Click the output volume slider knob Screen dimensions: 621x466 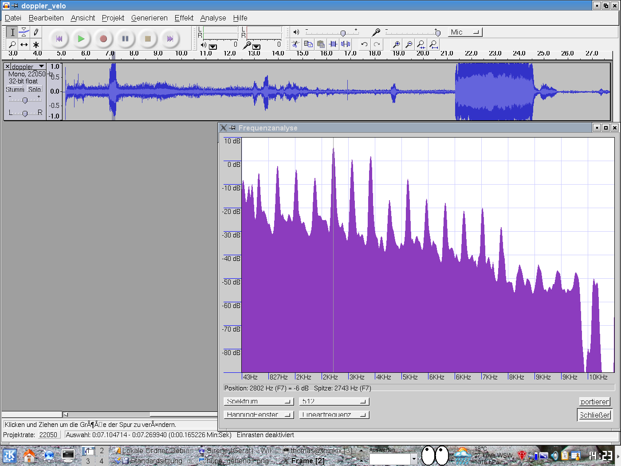coord(343,33)
